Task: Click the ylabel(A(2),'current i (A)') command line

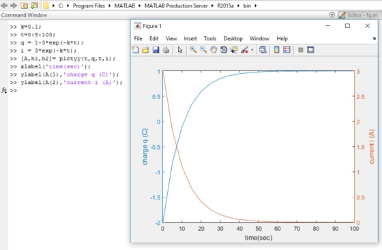Action: pos(72,83)
